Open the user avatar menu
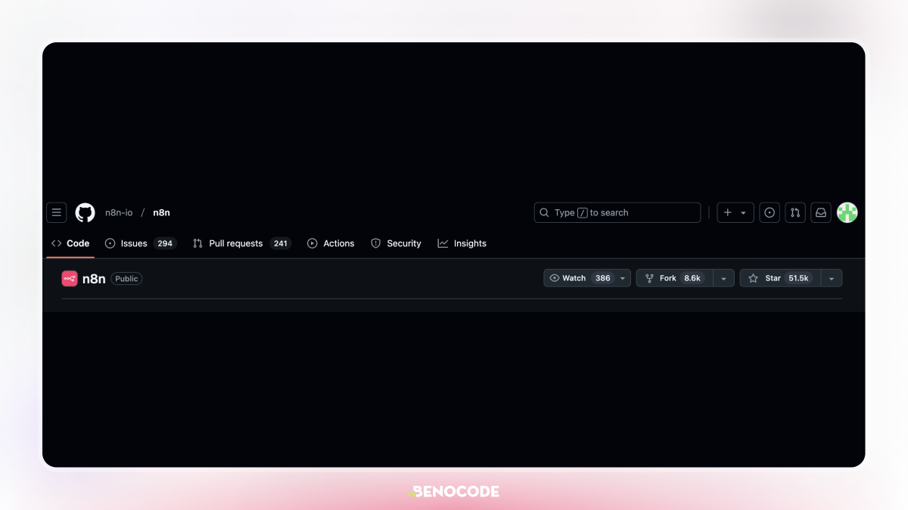Viewport: 908px width, 510px height. [x=847, y=213]
